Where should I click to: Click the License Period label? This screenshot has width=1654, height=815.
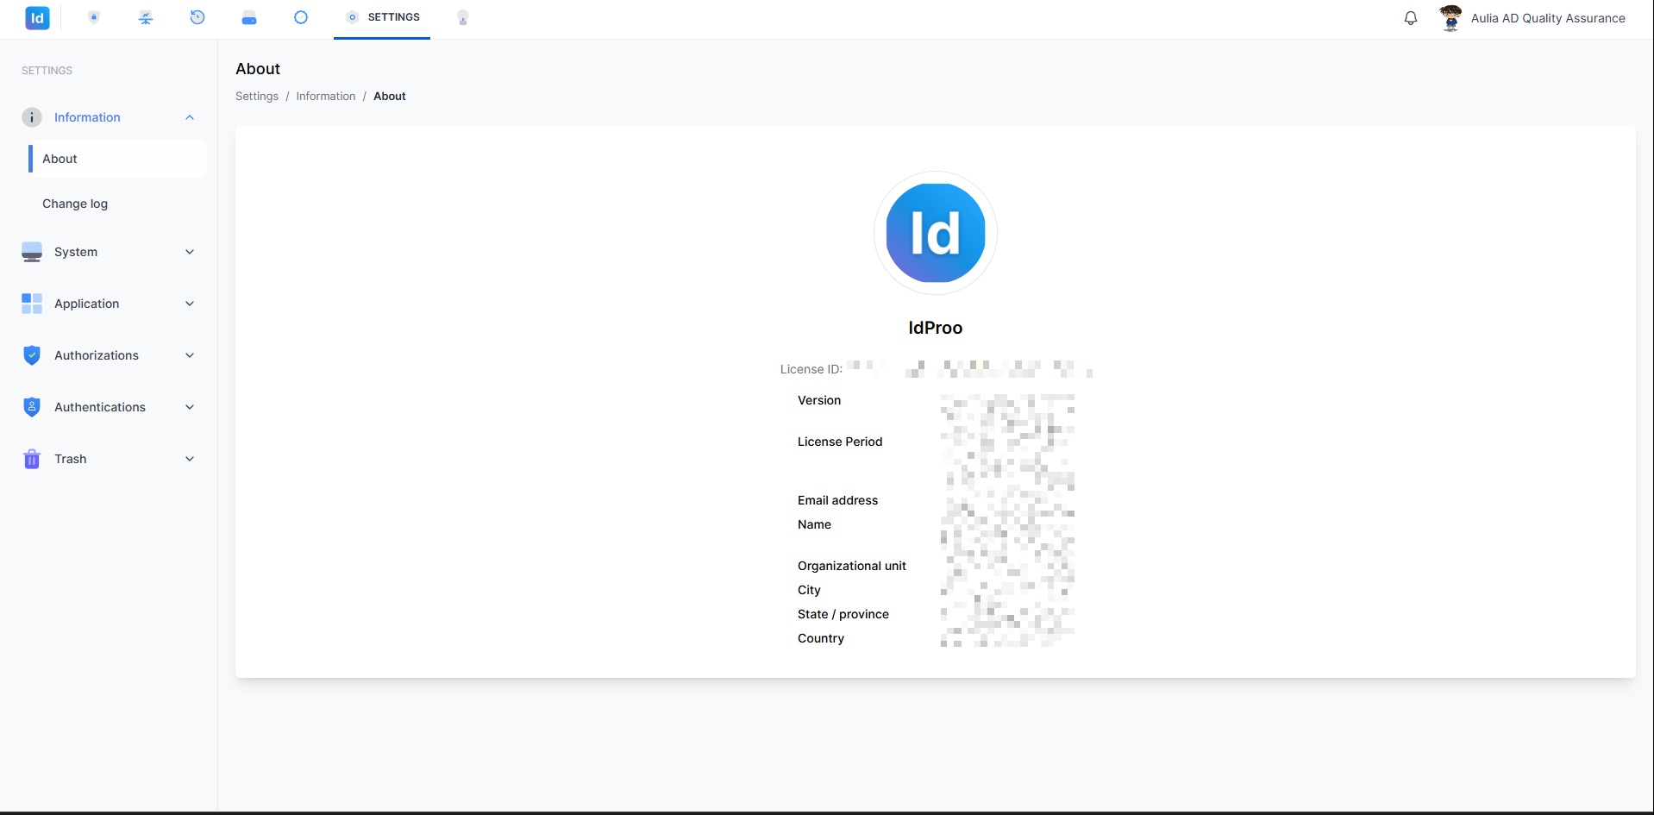[x=840, y=442]
